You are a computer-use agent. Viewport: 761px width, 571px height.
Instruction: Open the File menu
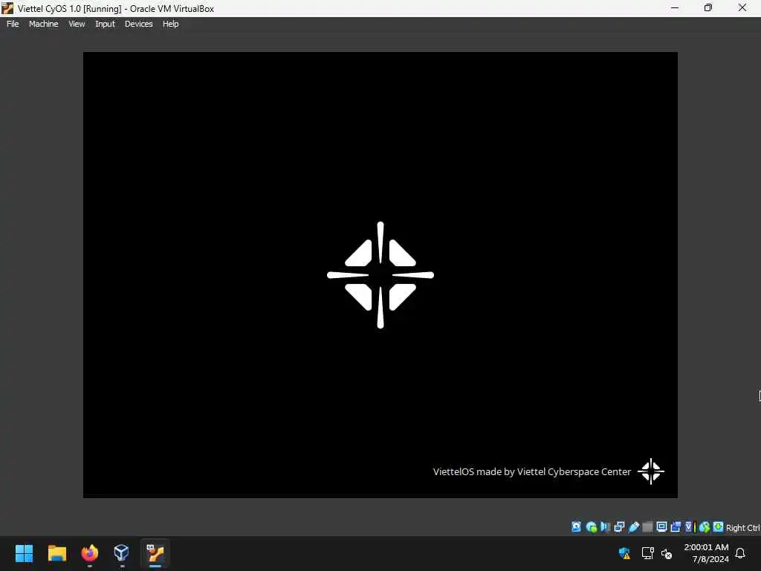(x=13, y=24)
